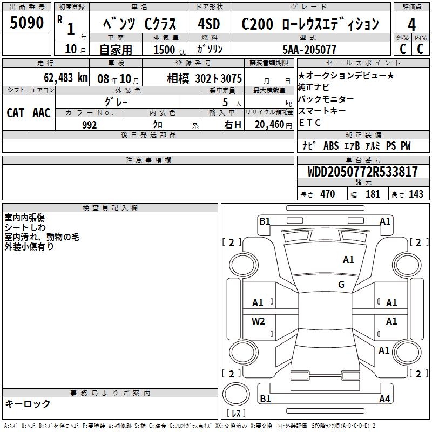Click the B1 mark at the diagram's bottom left

pyautogui.click(x=265, y=399)
